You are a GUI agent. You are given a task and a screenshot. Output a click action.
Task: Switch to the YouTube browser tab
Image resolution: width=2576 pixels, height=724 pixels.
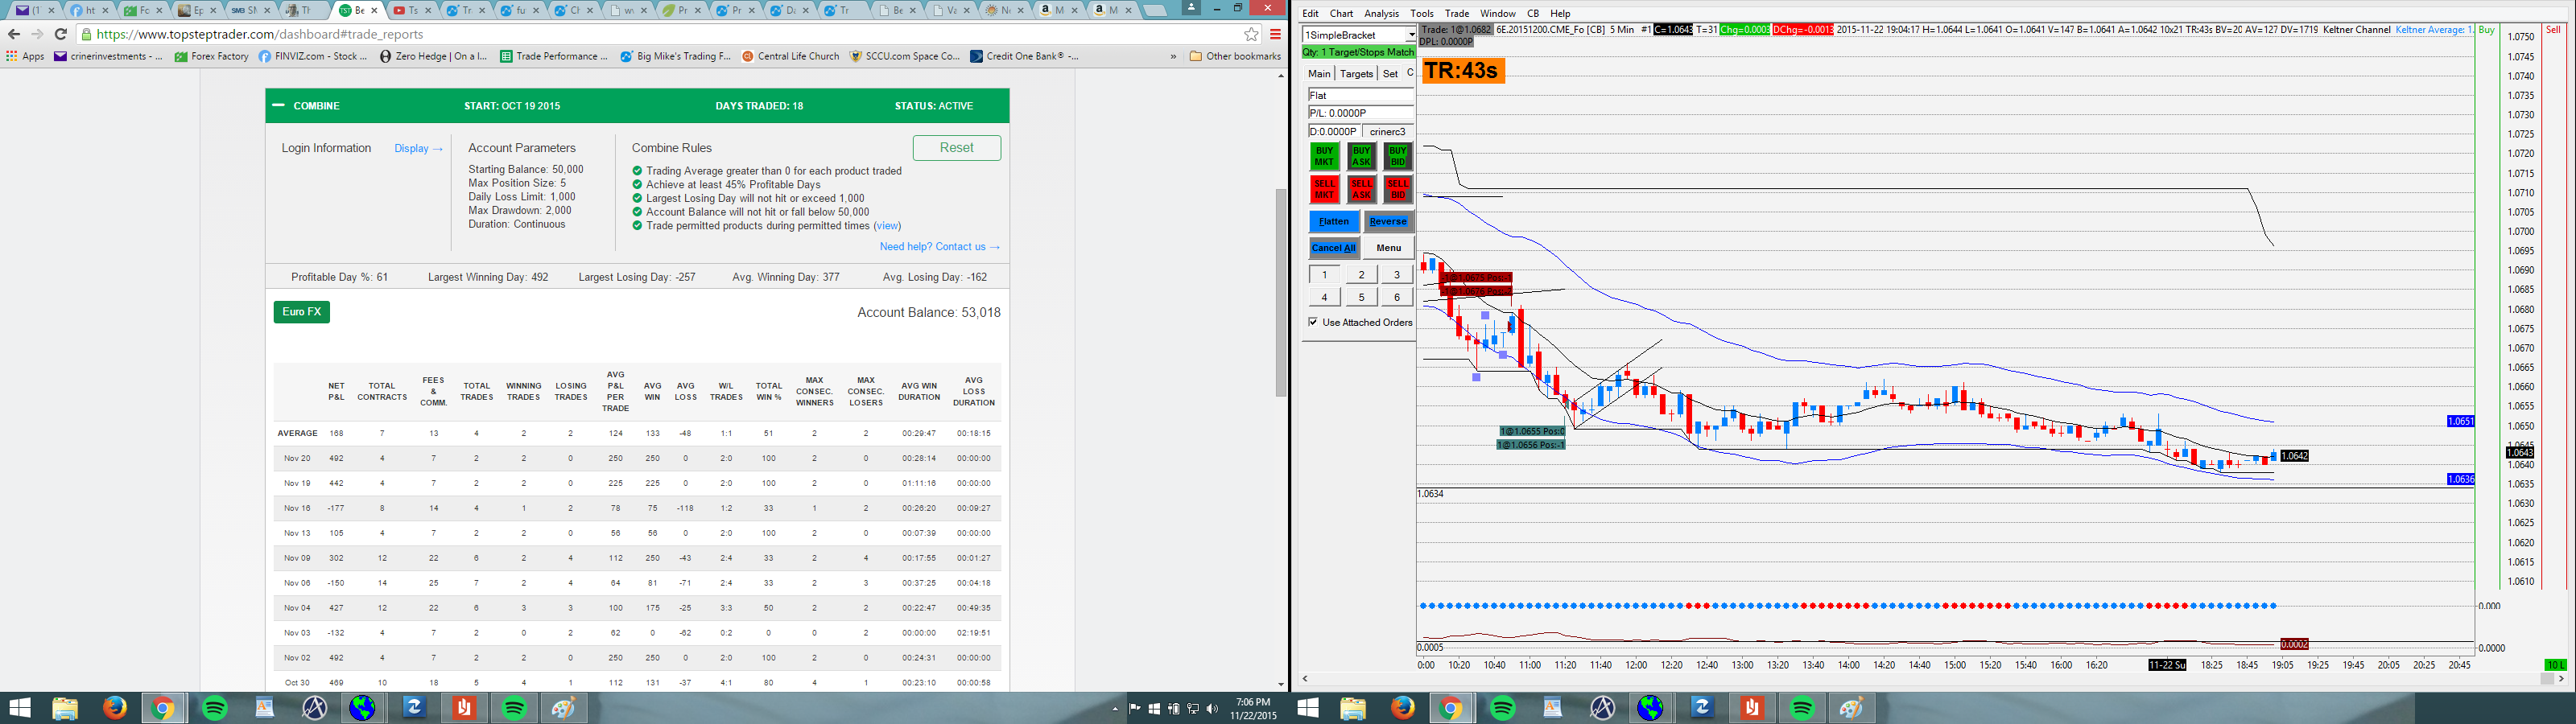click(411, 10)
